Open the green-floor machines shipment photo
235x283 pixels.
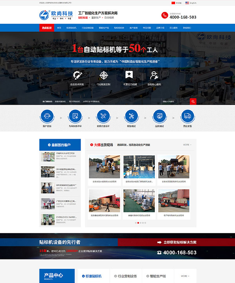(139, 201)
